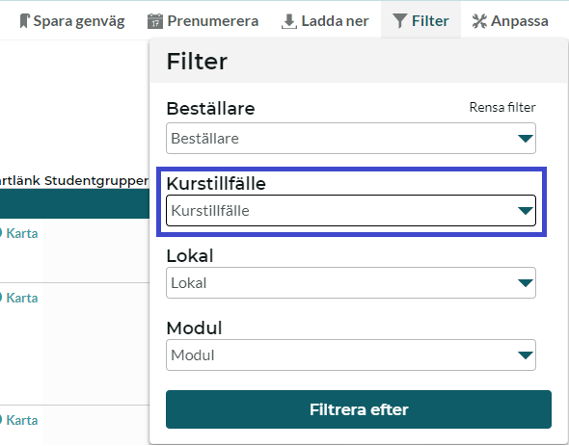569x446 pixels.
Task: Click the funnel icon beside Filter
Action: [x=399, y=21]
